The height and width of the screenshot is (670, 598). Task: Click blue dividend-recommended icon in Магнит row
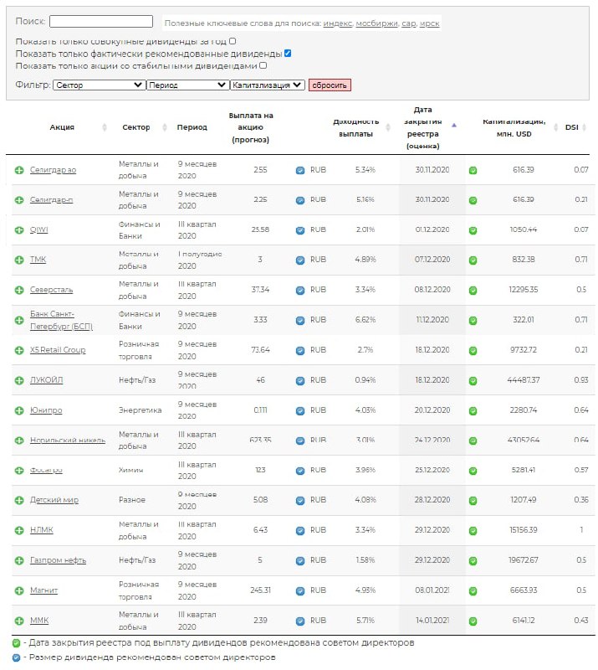coord(300,591)
